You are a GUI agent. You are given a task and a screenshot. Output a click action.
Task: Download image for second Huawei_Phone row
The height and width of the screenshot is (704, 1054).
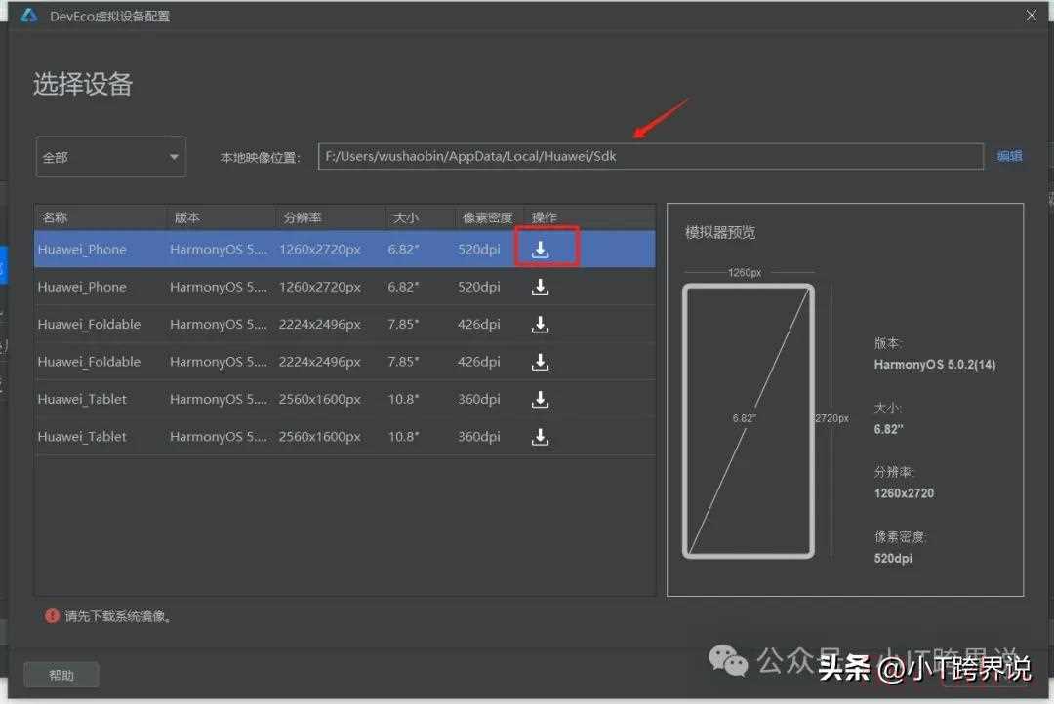540,287
